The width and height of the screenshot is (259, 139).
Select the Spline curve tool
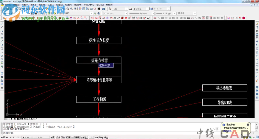2,52
